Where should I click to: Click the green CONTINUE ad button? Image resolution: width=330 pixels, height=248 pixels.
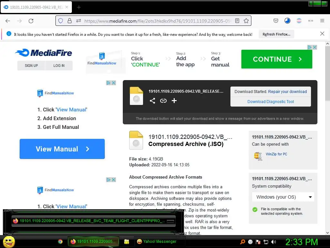click(x=277, y=59)
